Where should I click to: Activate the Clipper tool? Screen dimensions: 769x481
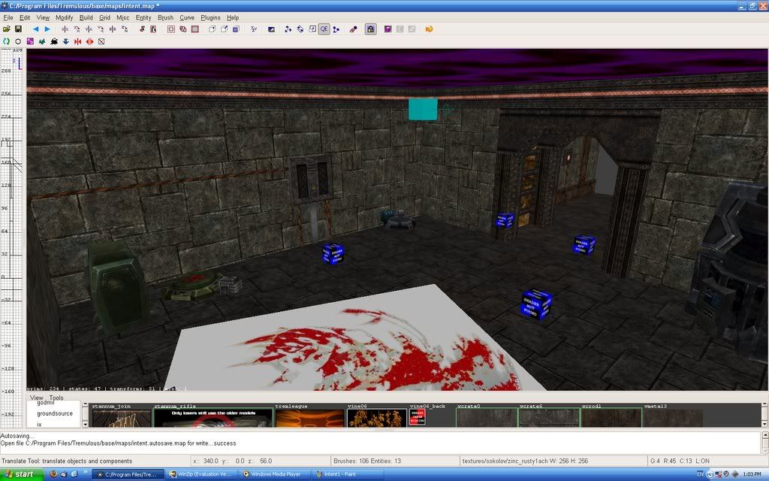(x=336, y=29)
